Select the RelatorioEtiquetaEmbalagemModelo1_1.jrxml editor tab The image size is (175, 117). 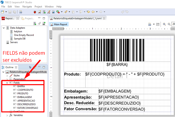click(78, 19)
